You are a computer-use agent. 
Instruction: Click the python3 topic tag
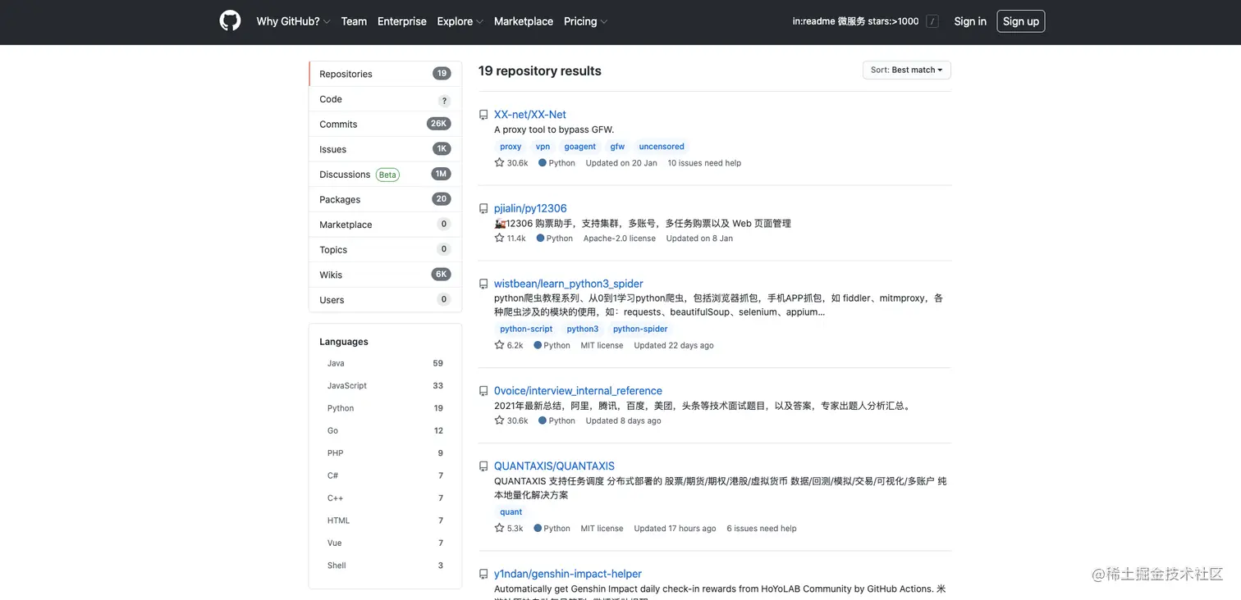pos(583,329)
